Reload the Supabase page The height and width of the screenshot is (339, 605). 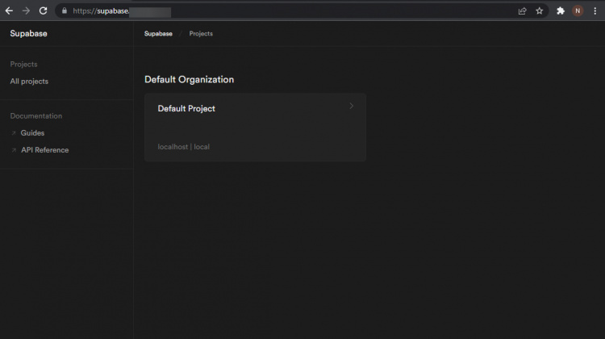(x=43, y=10)
